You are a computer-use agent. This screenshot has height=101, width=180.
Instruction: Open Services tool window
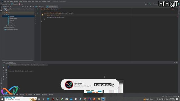44,95
